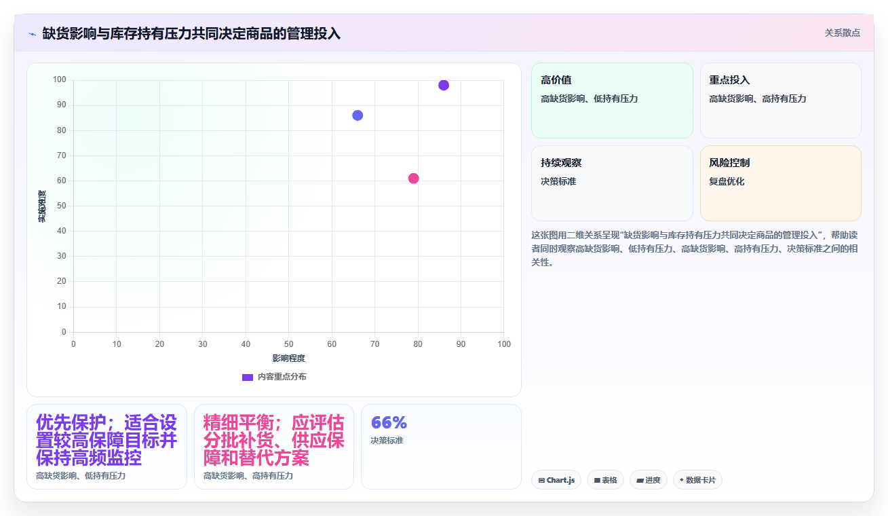Click the 影响程度 x-axis title
Screen dimensions: 888x516
[x=288, y=358]
